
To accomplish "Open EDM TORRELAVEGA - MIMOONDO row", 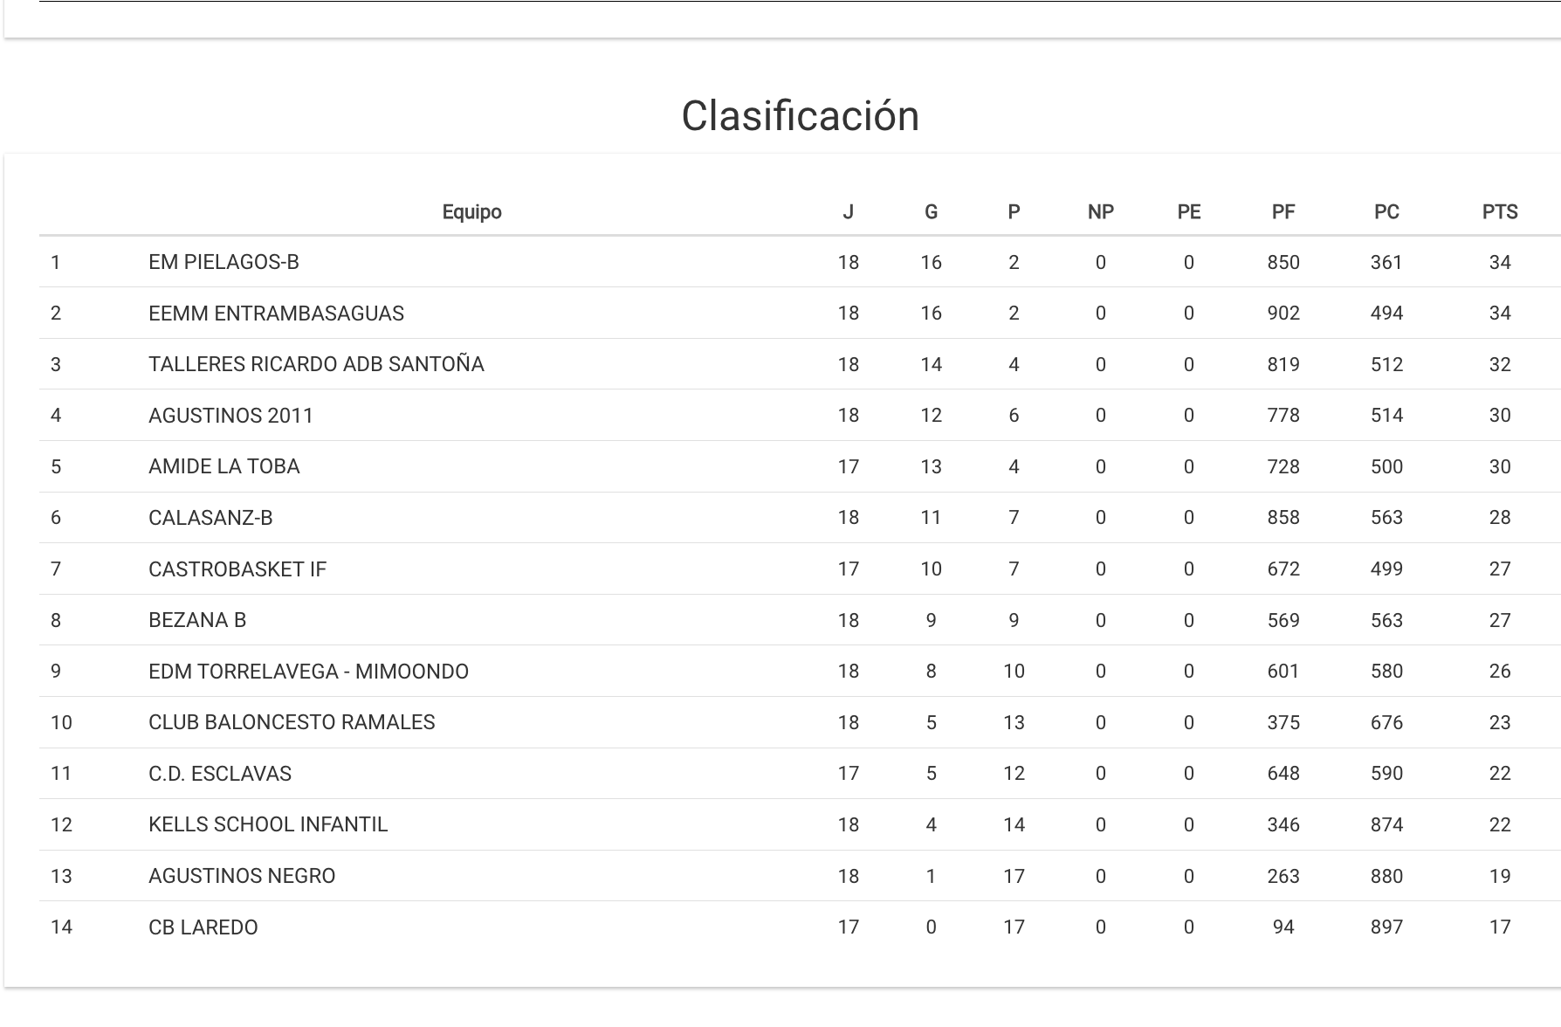I will (308, 672).
